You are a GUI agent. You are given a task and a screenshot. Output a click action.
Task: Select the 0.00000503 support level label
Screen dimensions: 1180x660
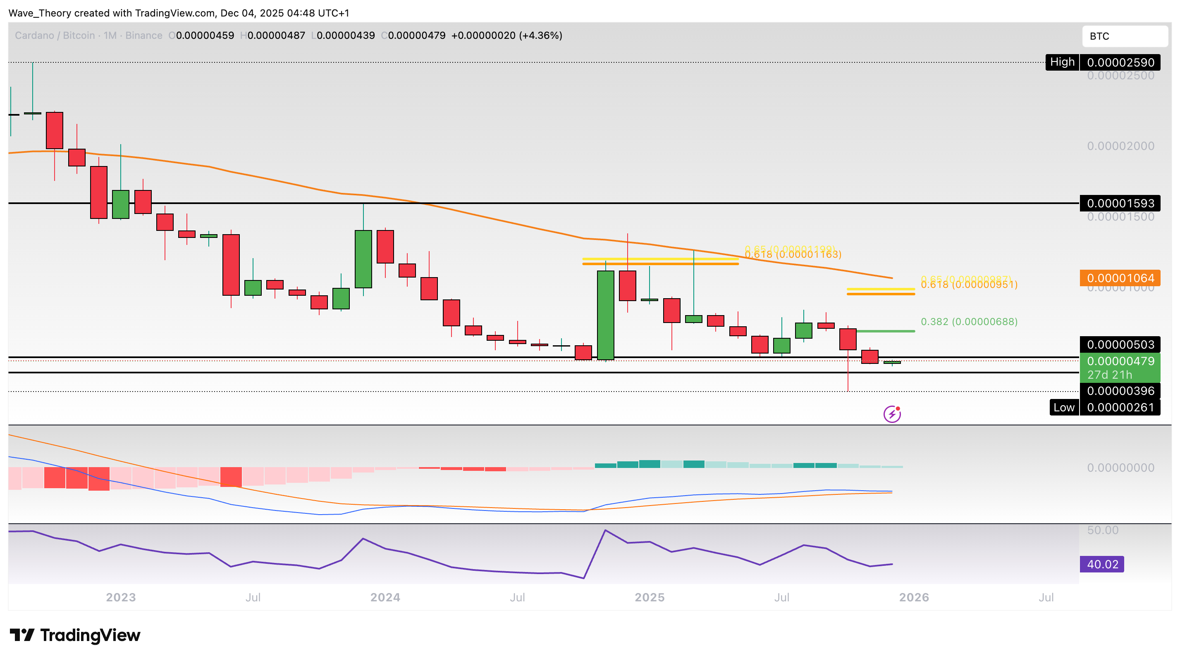click(x=1120, y=344)
